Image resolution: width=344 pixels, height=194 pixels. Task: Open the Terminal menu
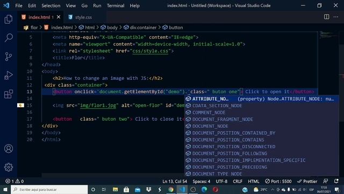pyautogui.click(x=116, y=5)
